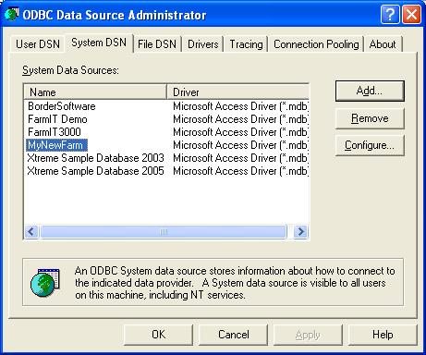Select FarmIT Demo in the list
Viewport: 426px width, 355px height.
[57, 119]
